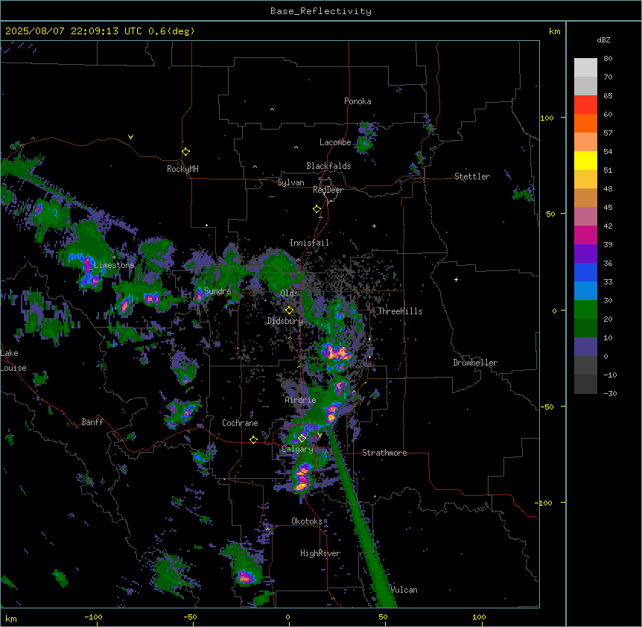The height and width of the screenshot is (627, 642).
Task: Click the white asterisk marker east of Innisfail
Action: coord(374,226)
